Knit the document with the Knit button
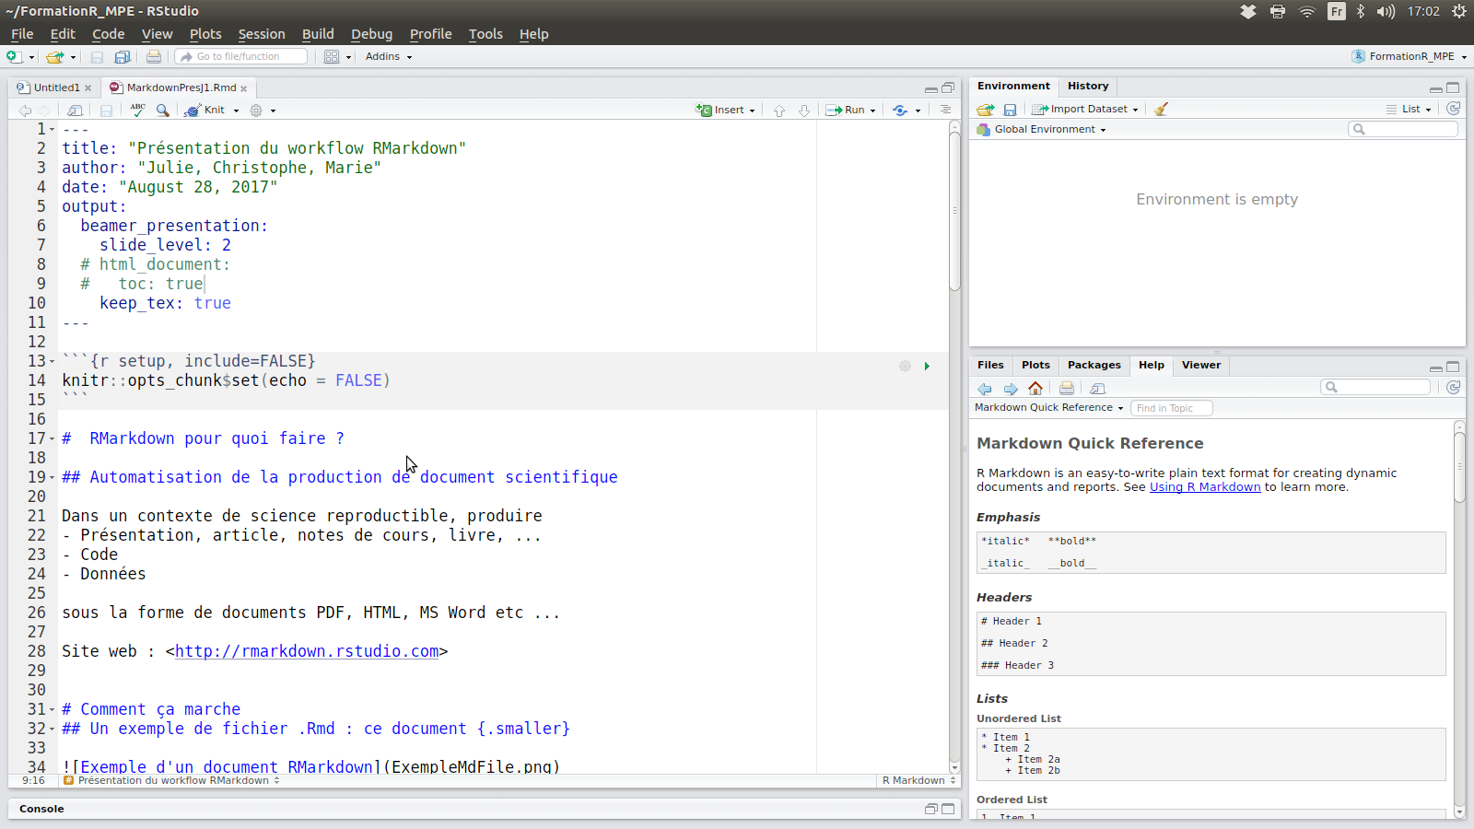The width and height of the screenshot is (1474, 829). (205, 110)
